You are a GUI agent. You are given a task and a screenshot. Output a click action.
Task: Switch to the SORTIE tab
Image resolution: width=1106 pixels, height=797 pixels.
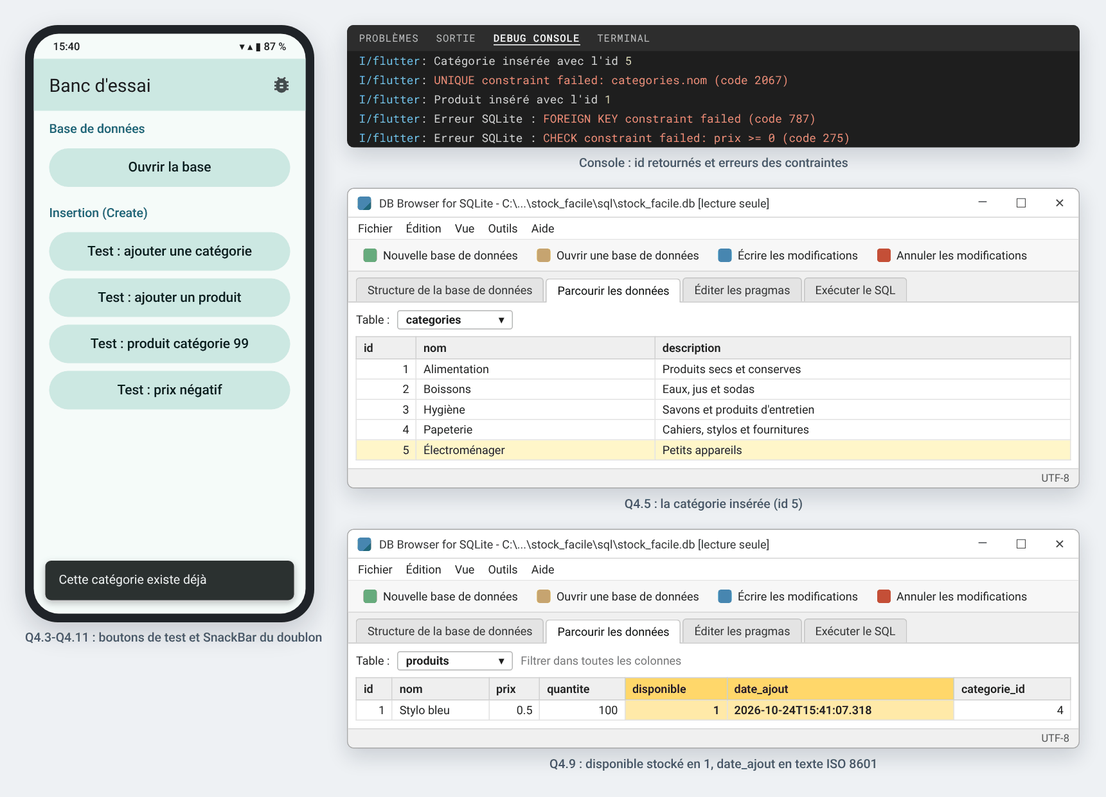click(x=456, y=39)
